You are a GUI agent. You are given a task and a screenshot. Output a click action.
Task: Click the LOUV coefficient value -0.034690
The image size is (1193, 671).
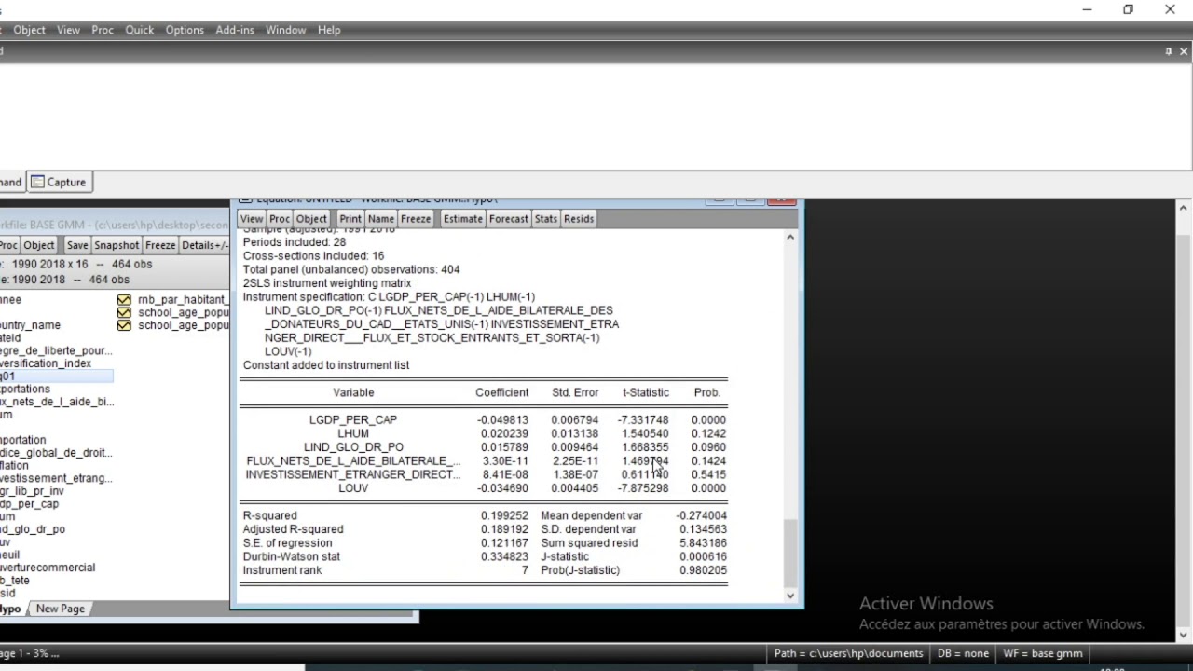[x=502, y=488]
